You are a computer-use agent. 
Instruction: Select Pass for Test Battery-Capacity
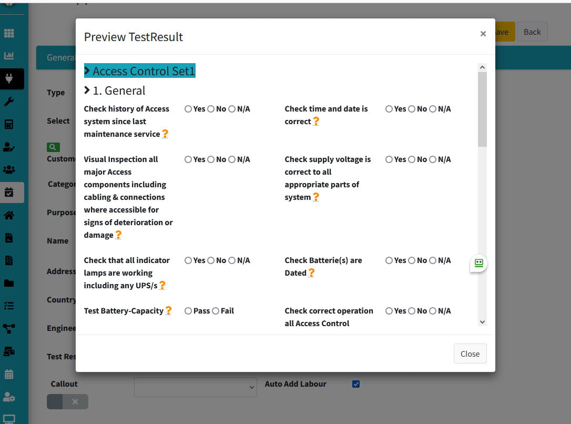point(188,311)
